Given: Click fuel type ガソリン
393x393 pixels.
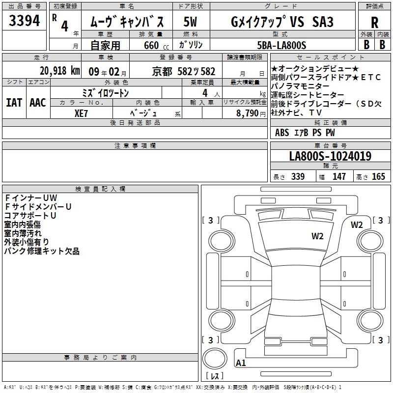Looking at the screenshot, I should 191,45.
